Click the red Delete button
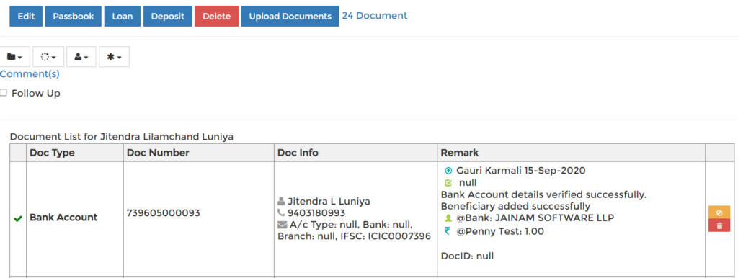The width and height of the screenshot is (738, 278). coord(216,16)
